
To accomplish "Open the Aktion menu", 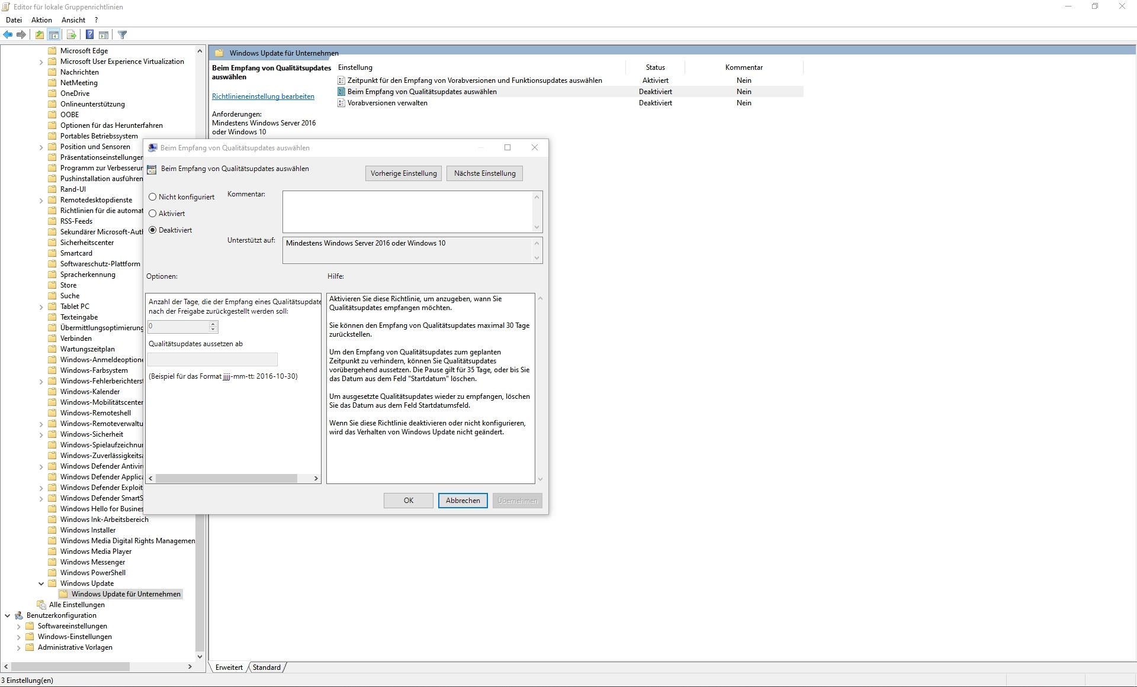I will click(41, 20).
